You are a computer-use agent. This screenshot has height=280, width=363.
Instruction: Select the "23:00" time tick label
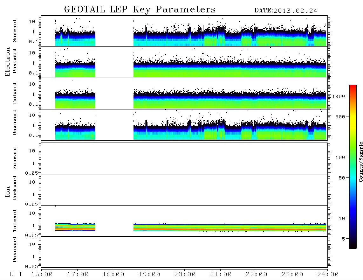pyautogui.click(x=292, y=274)
